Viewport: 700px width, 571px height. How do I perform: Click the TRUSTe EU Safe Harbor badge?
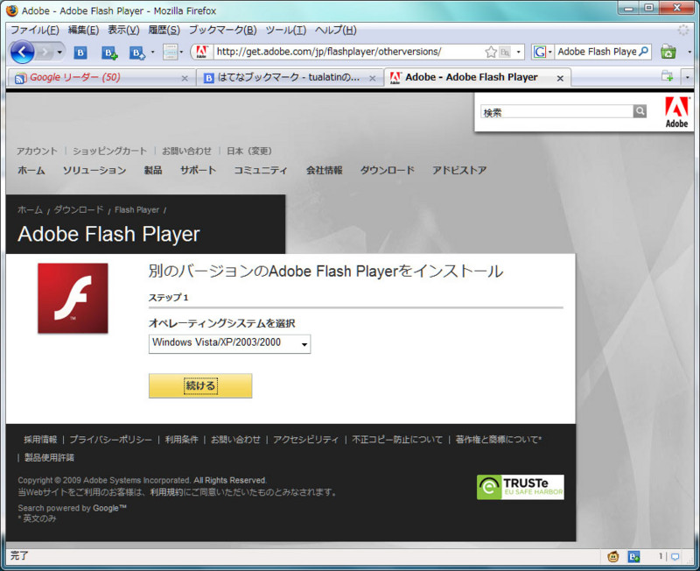(x=520, y=487)
